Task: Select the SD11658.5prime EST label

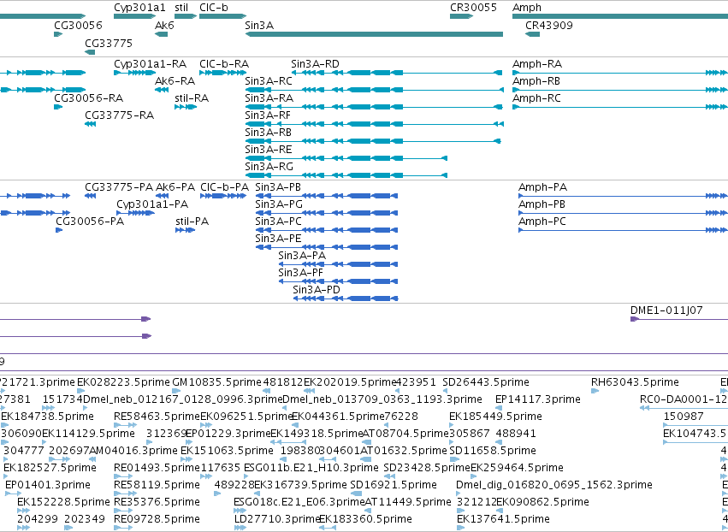Action: click(x=493, y=451)
